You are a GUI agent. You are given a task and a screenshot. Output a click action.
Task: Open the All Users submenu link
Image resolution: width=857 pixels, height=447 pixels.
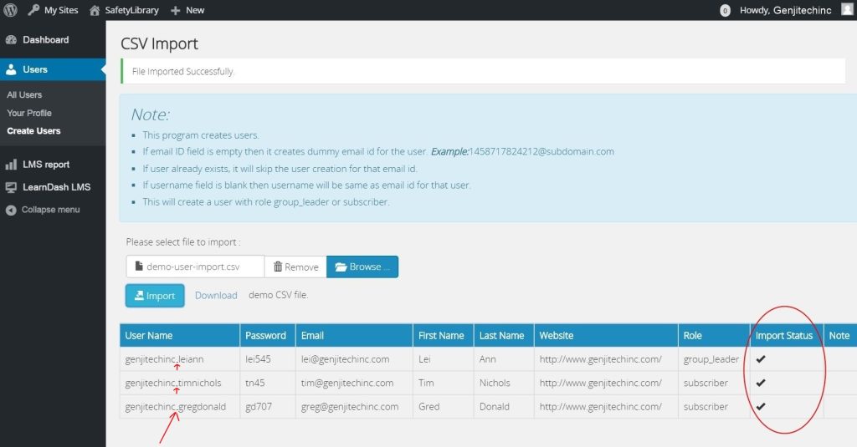[24, 95]
